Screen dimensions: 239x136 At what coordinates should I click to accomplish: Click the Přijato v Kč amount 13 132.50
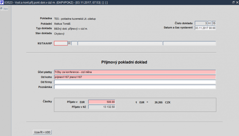(102, 107)
